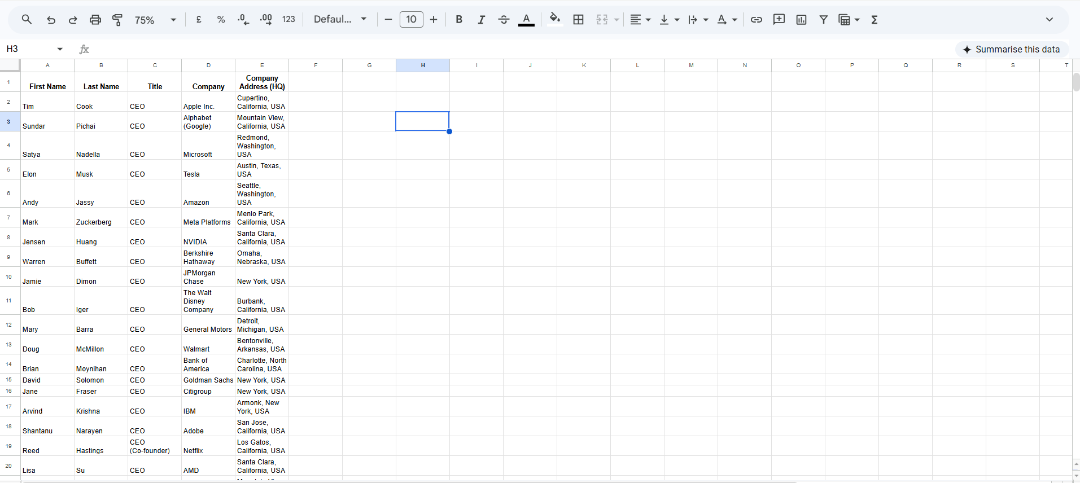This screenshot has width=1080, height=483.
Task: Insert a comment
Action: (x=779, y=20)
